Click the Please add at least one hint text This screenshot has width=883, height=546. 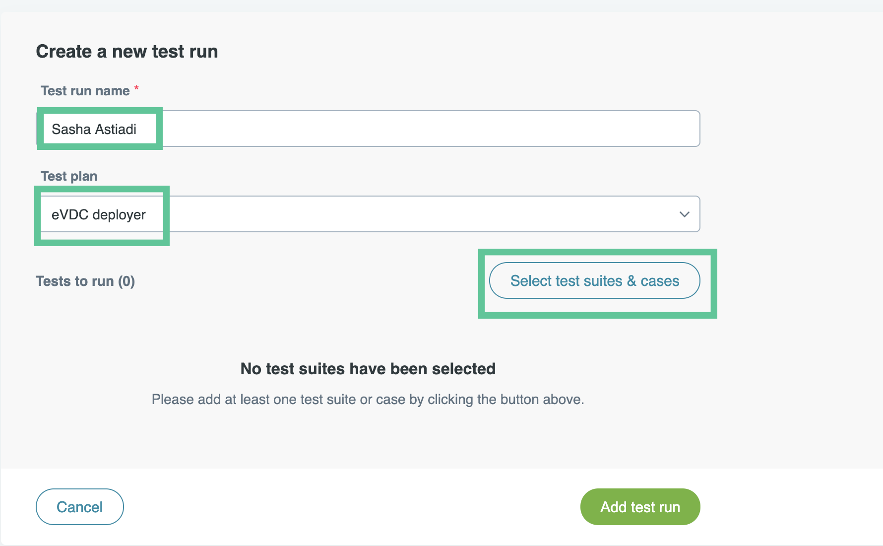click(368, 400)
